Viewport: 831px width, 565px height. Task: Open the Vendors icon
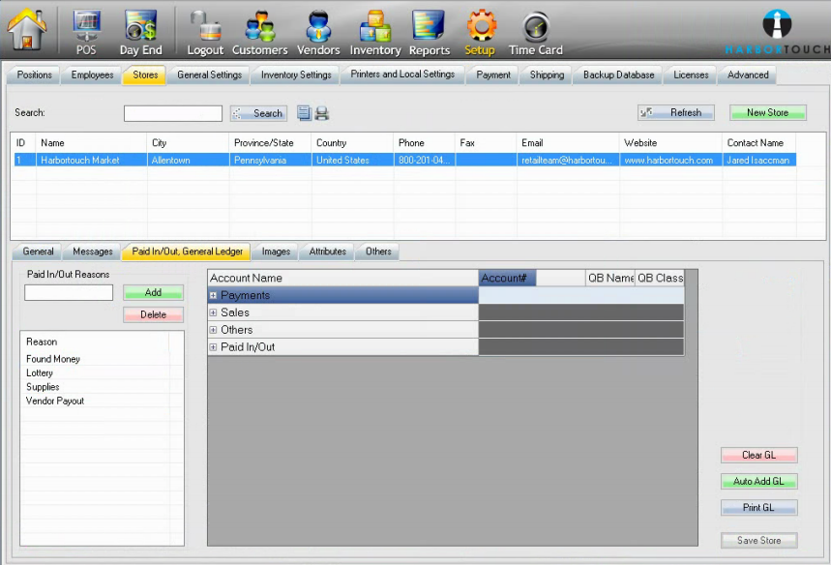point(318,29)
